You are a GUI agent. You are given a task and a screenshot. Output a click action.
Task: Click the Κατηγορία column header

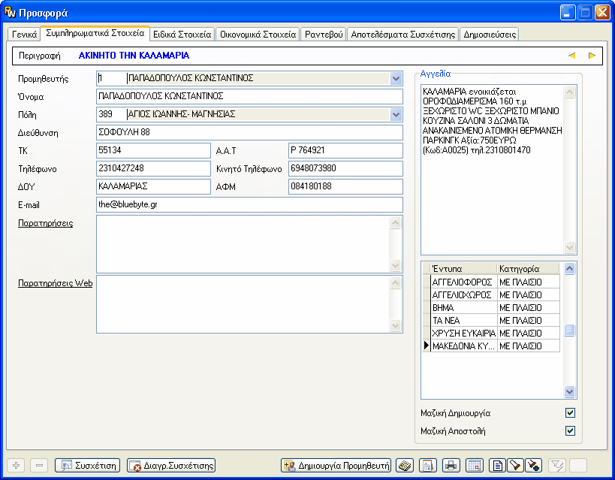click(529, 269)
